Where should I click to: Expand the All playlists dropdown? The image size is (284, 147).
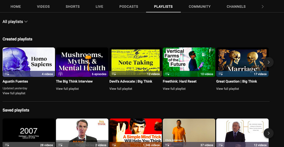15,21
